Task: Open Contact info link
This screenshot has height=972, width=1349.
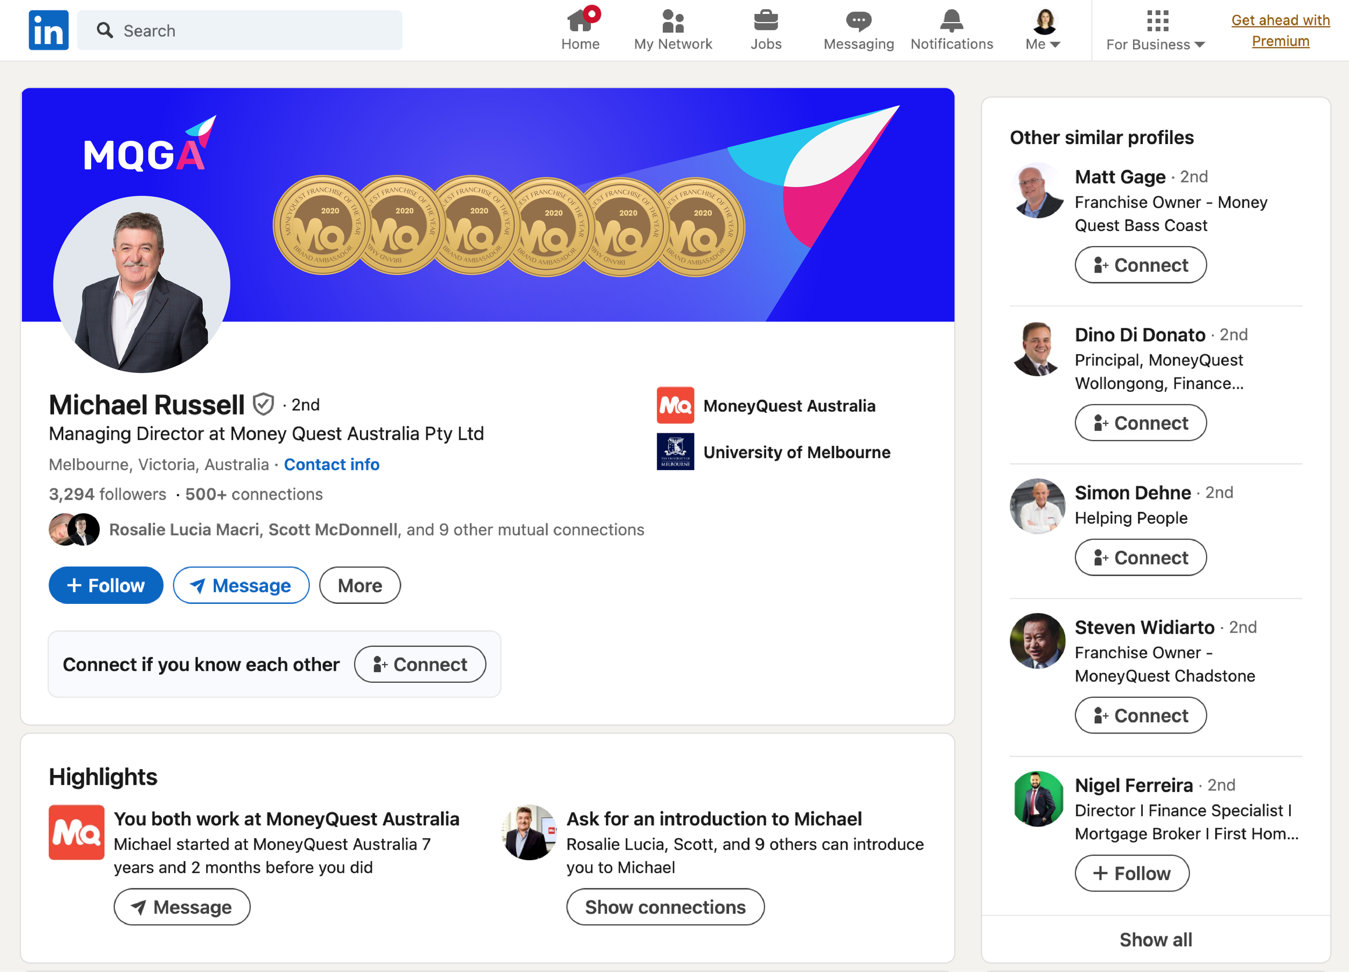Action: pos(331,465)
